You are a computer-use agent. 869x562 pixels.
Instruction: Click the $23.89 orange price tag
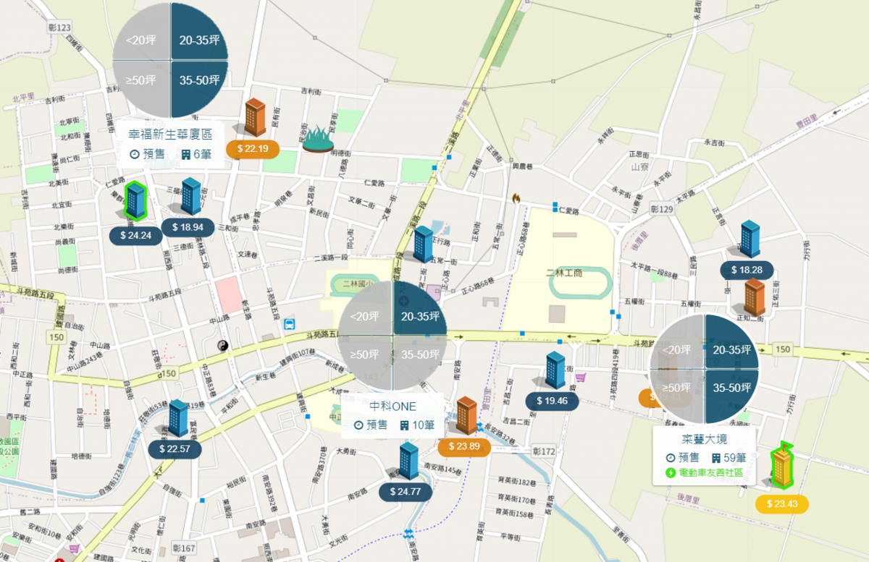tap(464, 446)
